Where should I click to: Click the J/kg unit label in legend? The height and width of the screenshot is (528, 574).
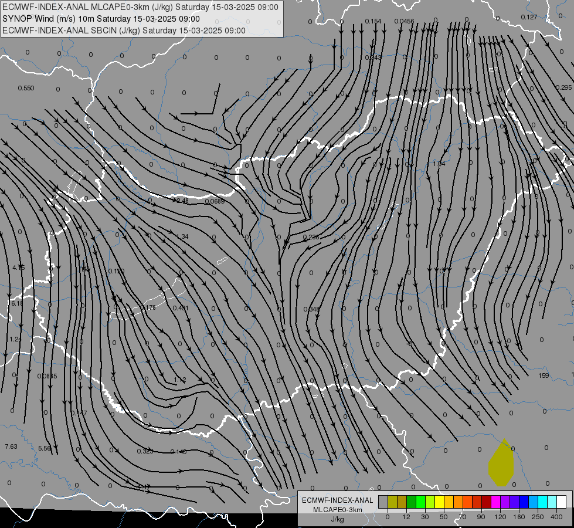338,519
